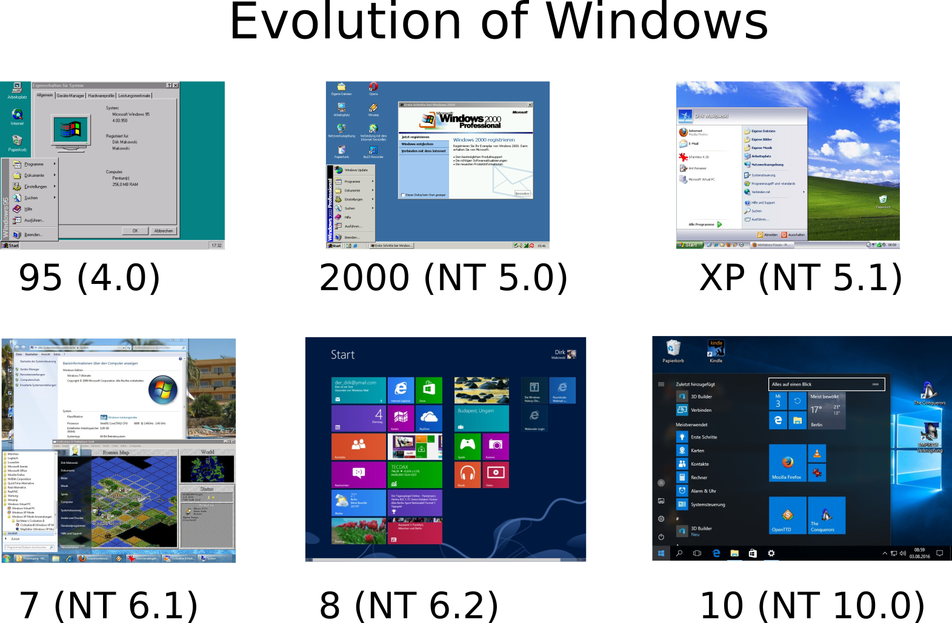Open Netzwerkumgebung icon on Windows 2000 desktop
Viewport: 952px width, 623px height.
342,131
